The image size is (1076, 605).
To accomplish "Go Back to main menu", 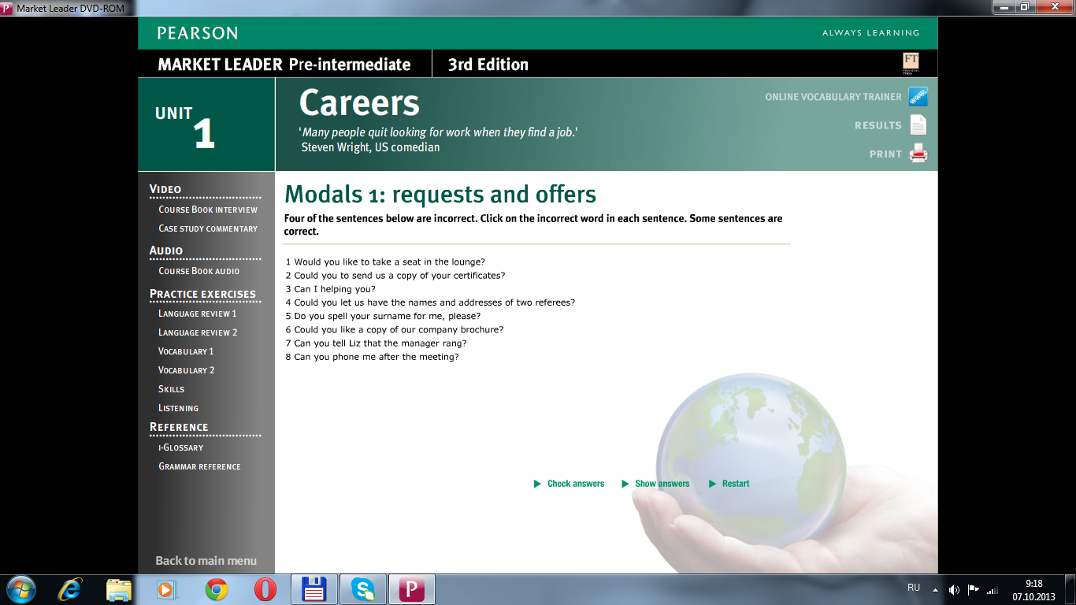I will [x=206, y=561].
